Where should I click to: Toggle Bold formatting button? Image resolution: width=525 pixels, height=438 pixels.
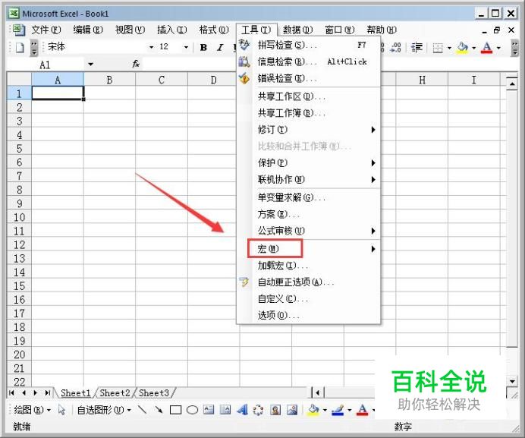203,48
